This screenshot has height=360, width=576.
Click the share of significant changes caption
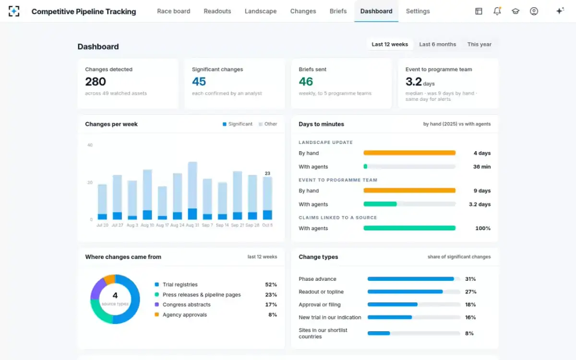tap(459, 257)
